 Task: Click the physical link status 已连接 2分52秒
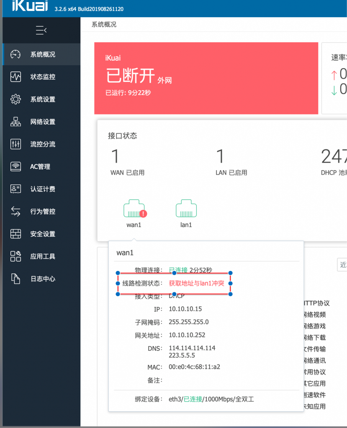tap(190, 270)
